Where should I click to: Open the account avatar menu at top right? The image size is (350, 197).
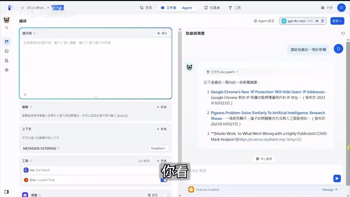[x=341, y=8]
